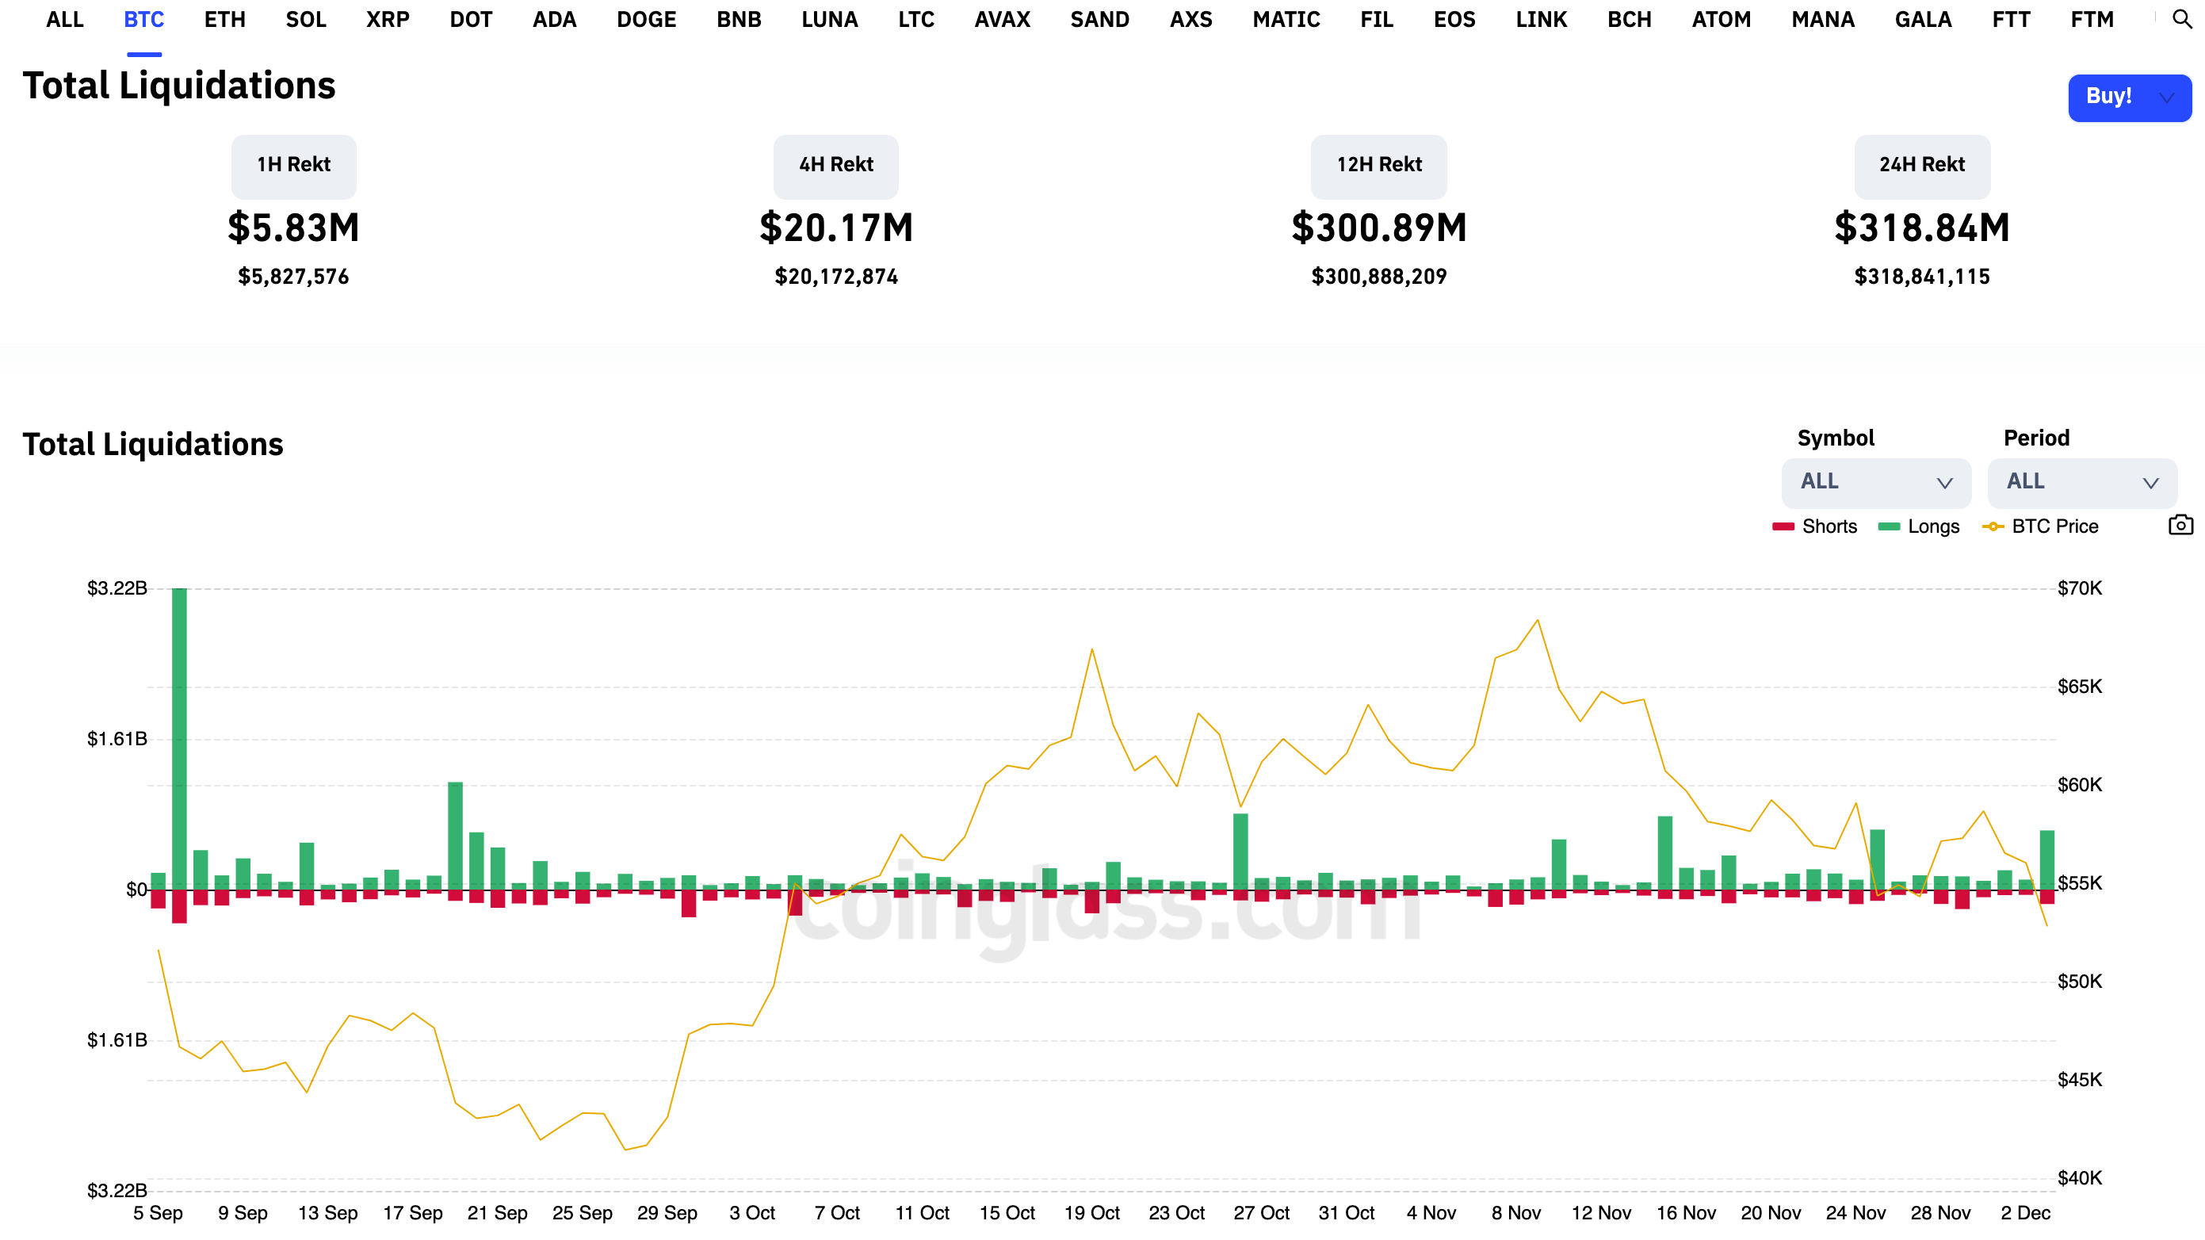Click the 12H Rekt total amount
Image resolution: width=2205 pixels, height=1240 pixels.
(1378, 228)
